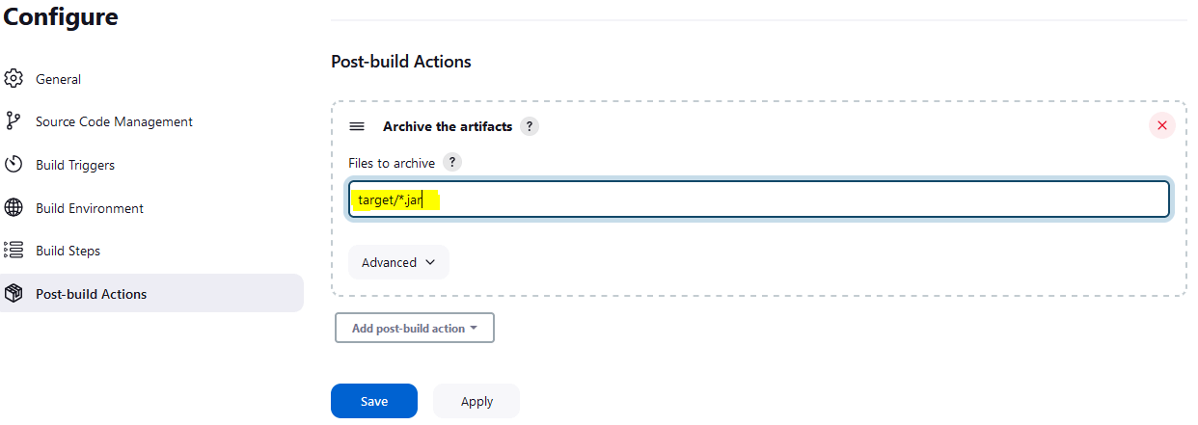Open the Add post-build action dropdown

pos(415,328)
